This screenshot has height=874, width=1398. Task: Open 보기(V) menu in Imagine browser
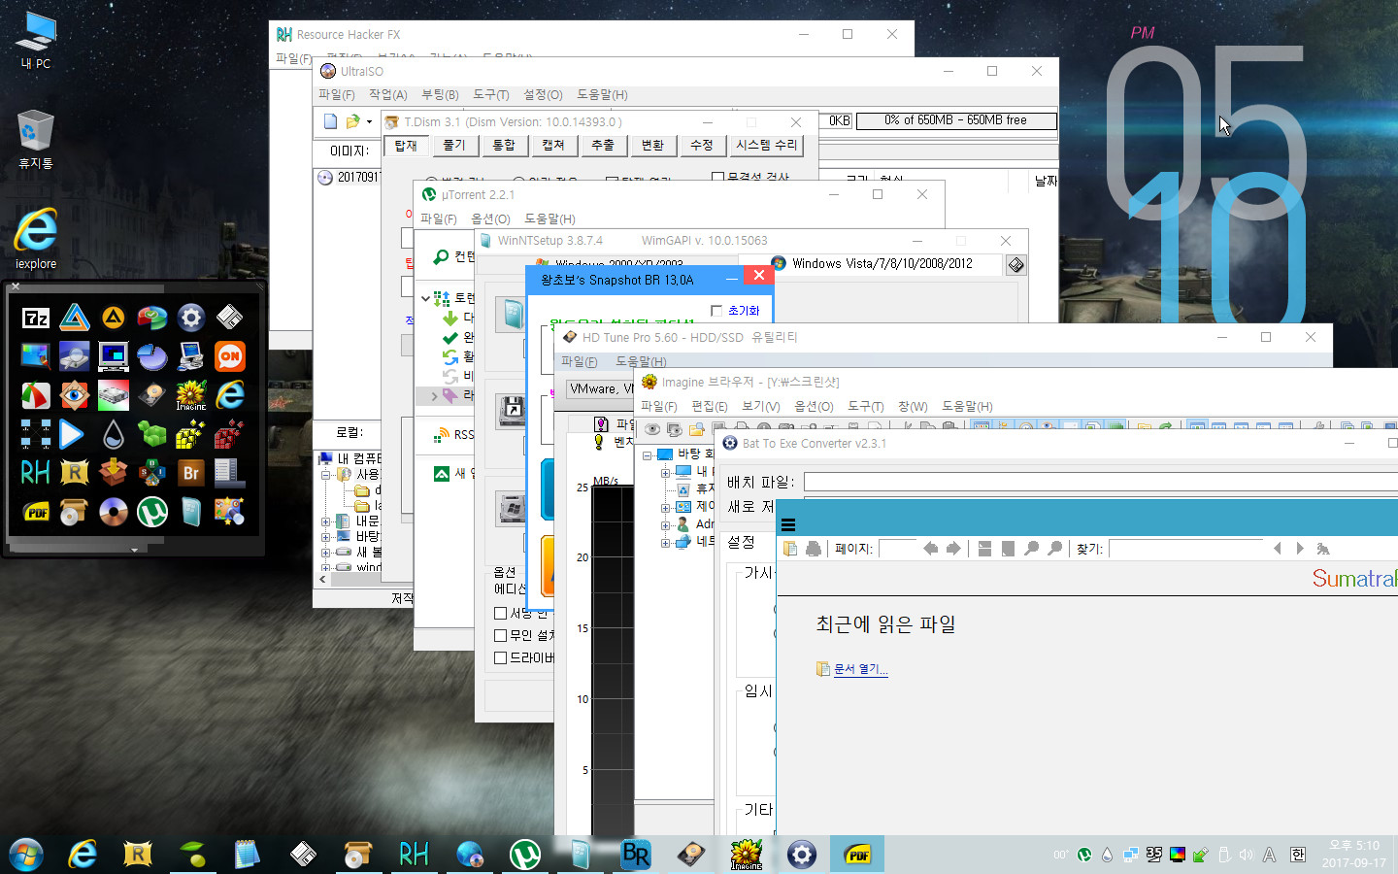pyautogui.click(x=760, y=406)
